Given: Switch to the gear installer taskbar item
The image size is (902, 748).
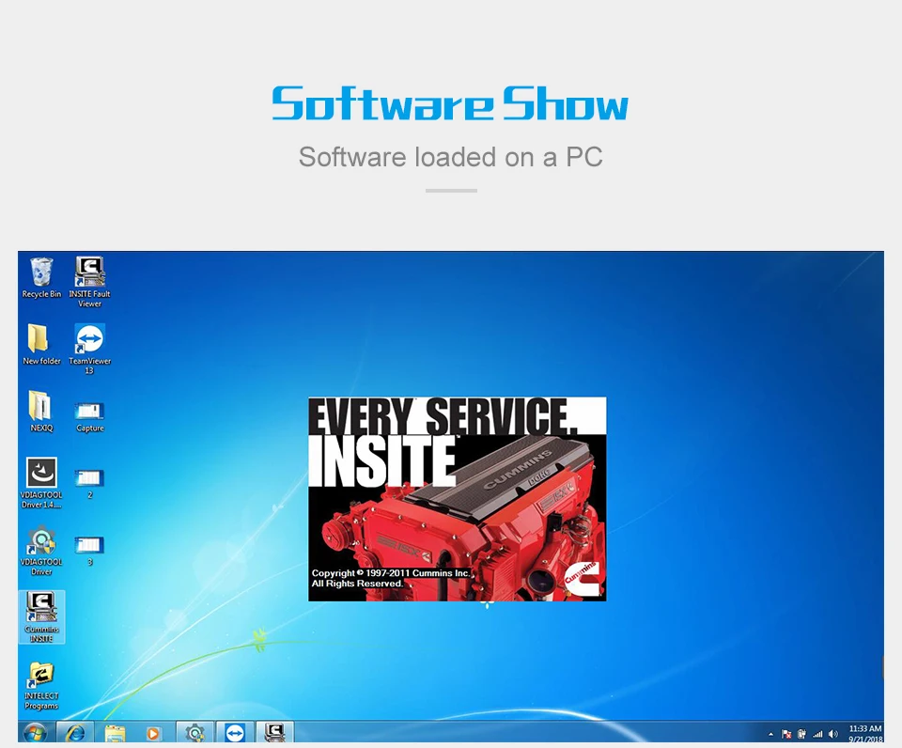Looking at the screenshot, I should 194,733.
